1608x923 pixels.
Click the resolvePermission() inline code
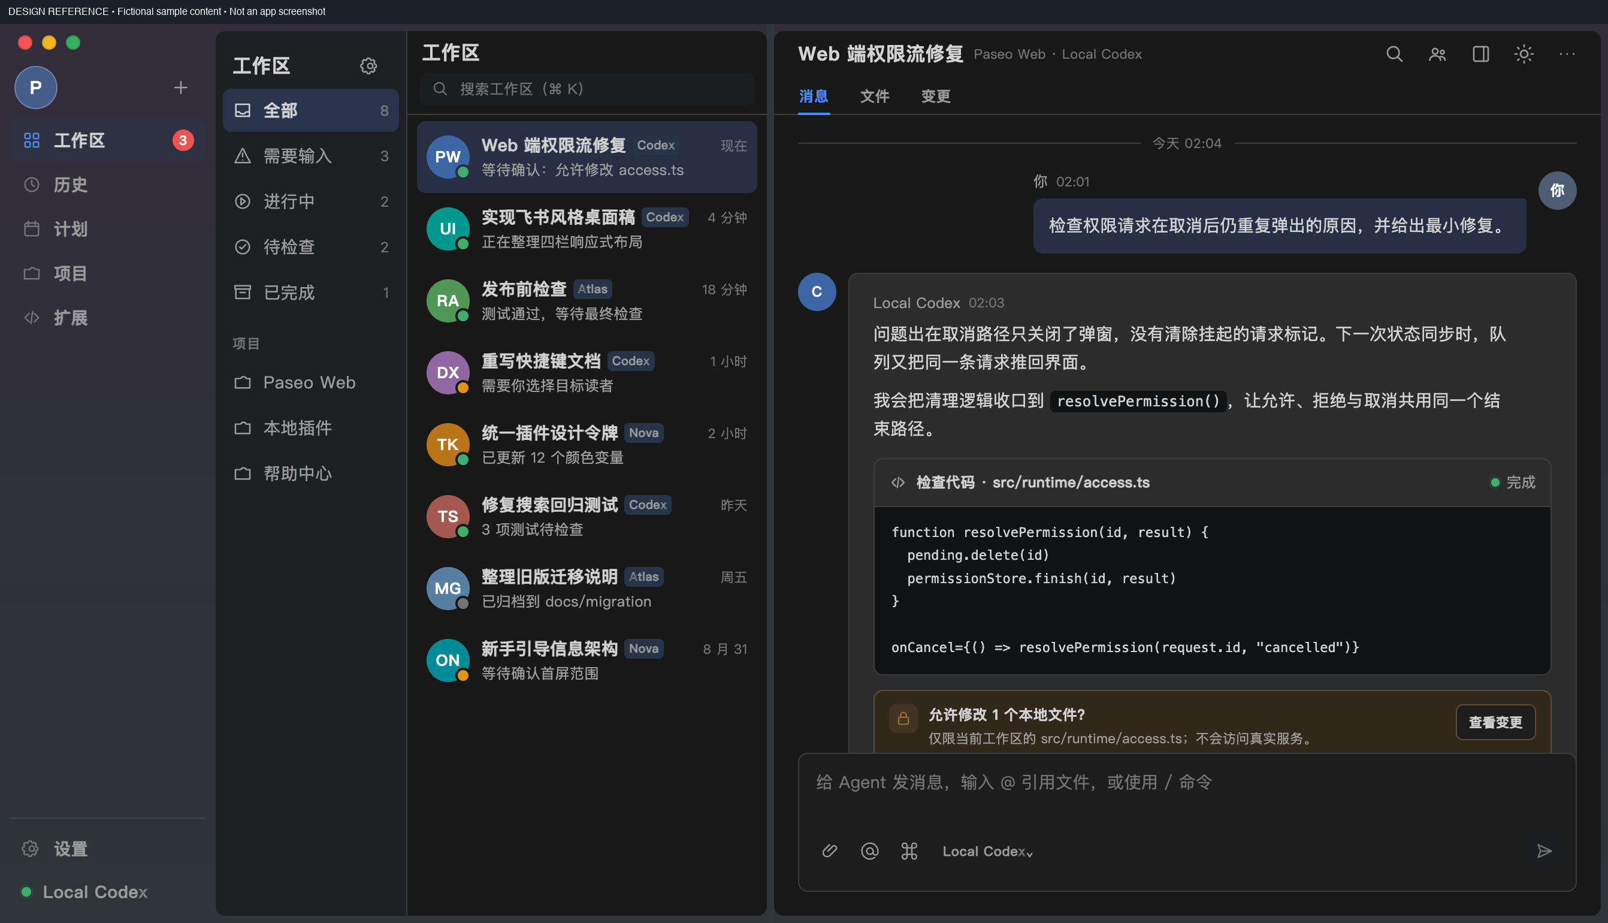[x=1138, y=402]
